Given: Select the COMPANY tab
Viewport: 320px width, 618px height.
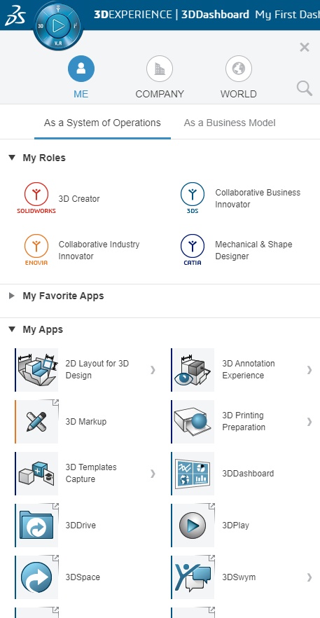Looking at the screenshot, I should pyautogui.click(x=160, y=77).
